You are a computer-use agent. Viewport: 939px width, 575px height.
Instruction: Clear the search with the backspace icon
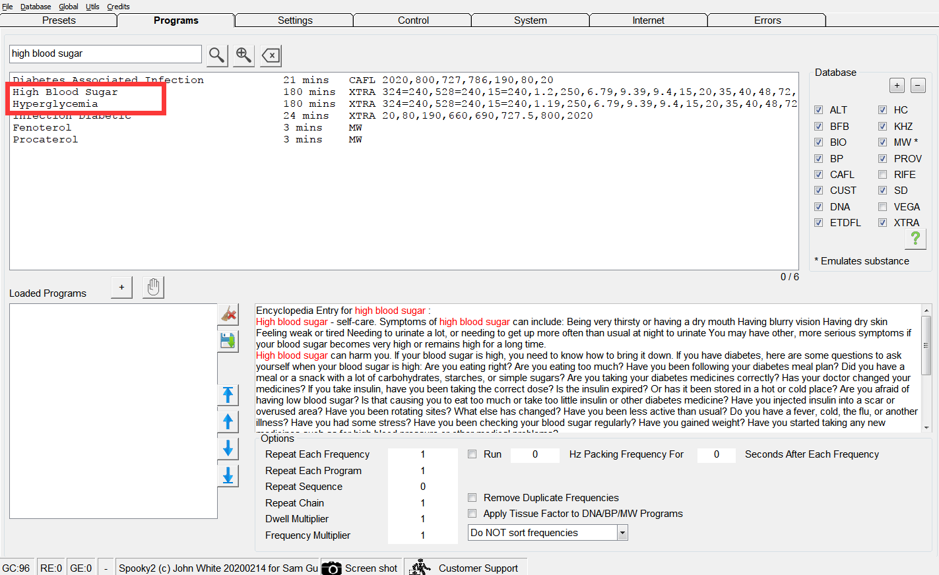[271, 55]
